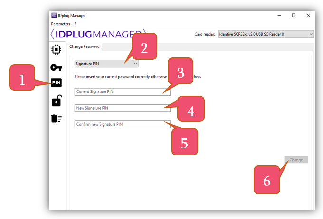Select the Confirm new Signature PIN field
Screen dimensions: 323x219
[x=122, y=124]
